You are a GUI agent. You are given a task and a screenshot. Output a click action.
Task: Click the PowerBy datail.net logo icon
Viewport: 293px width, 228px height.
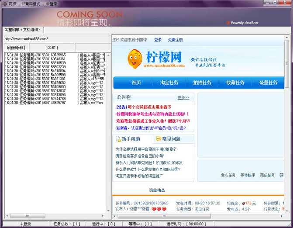coord(228,23)
